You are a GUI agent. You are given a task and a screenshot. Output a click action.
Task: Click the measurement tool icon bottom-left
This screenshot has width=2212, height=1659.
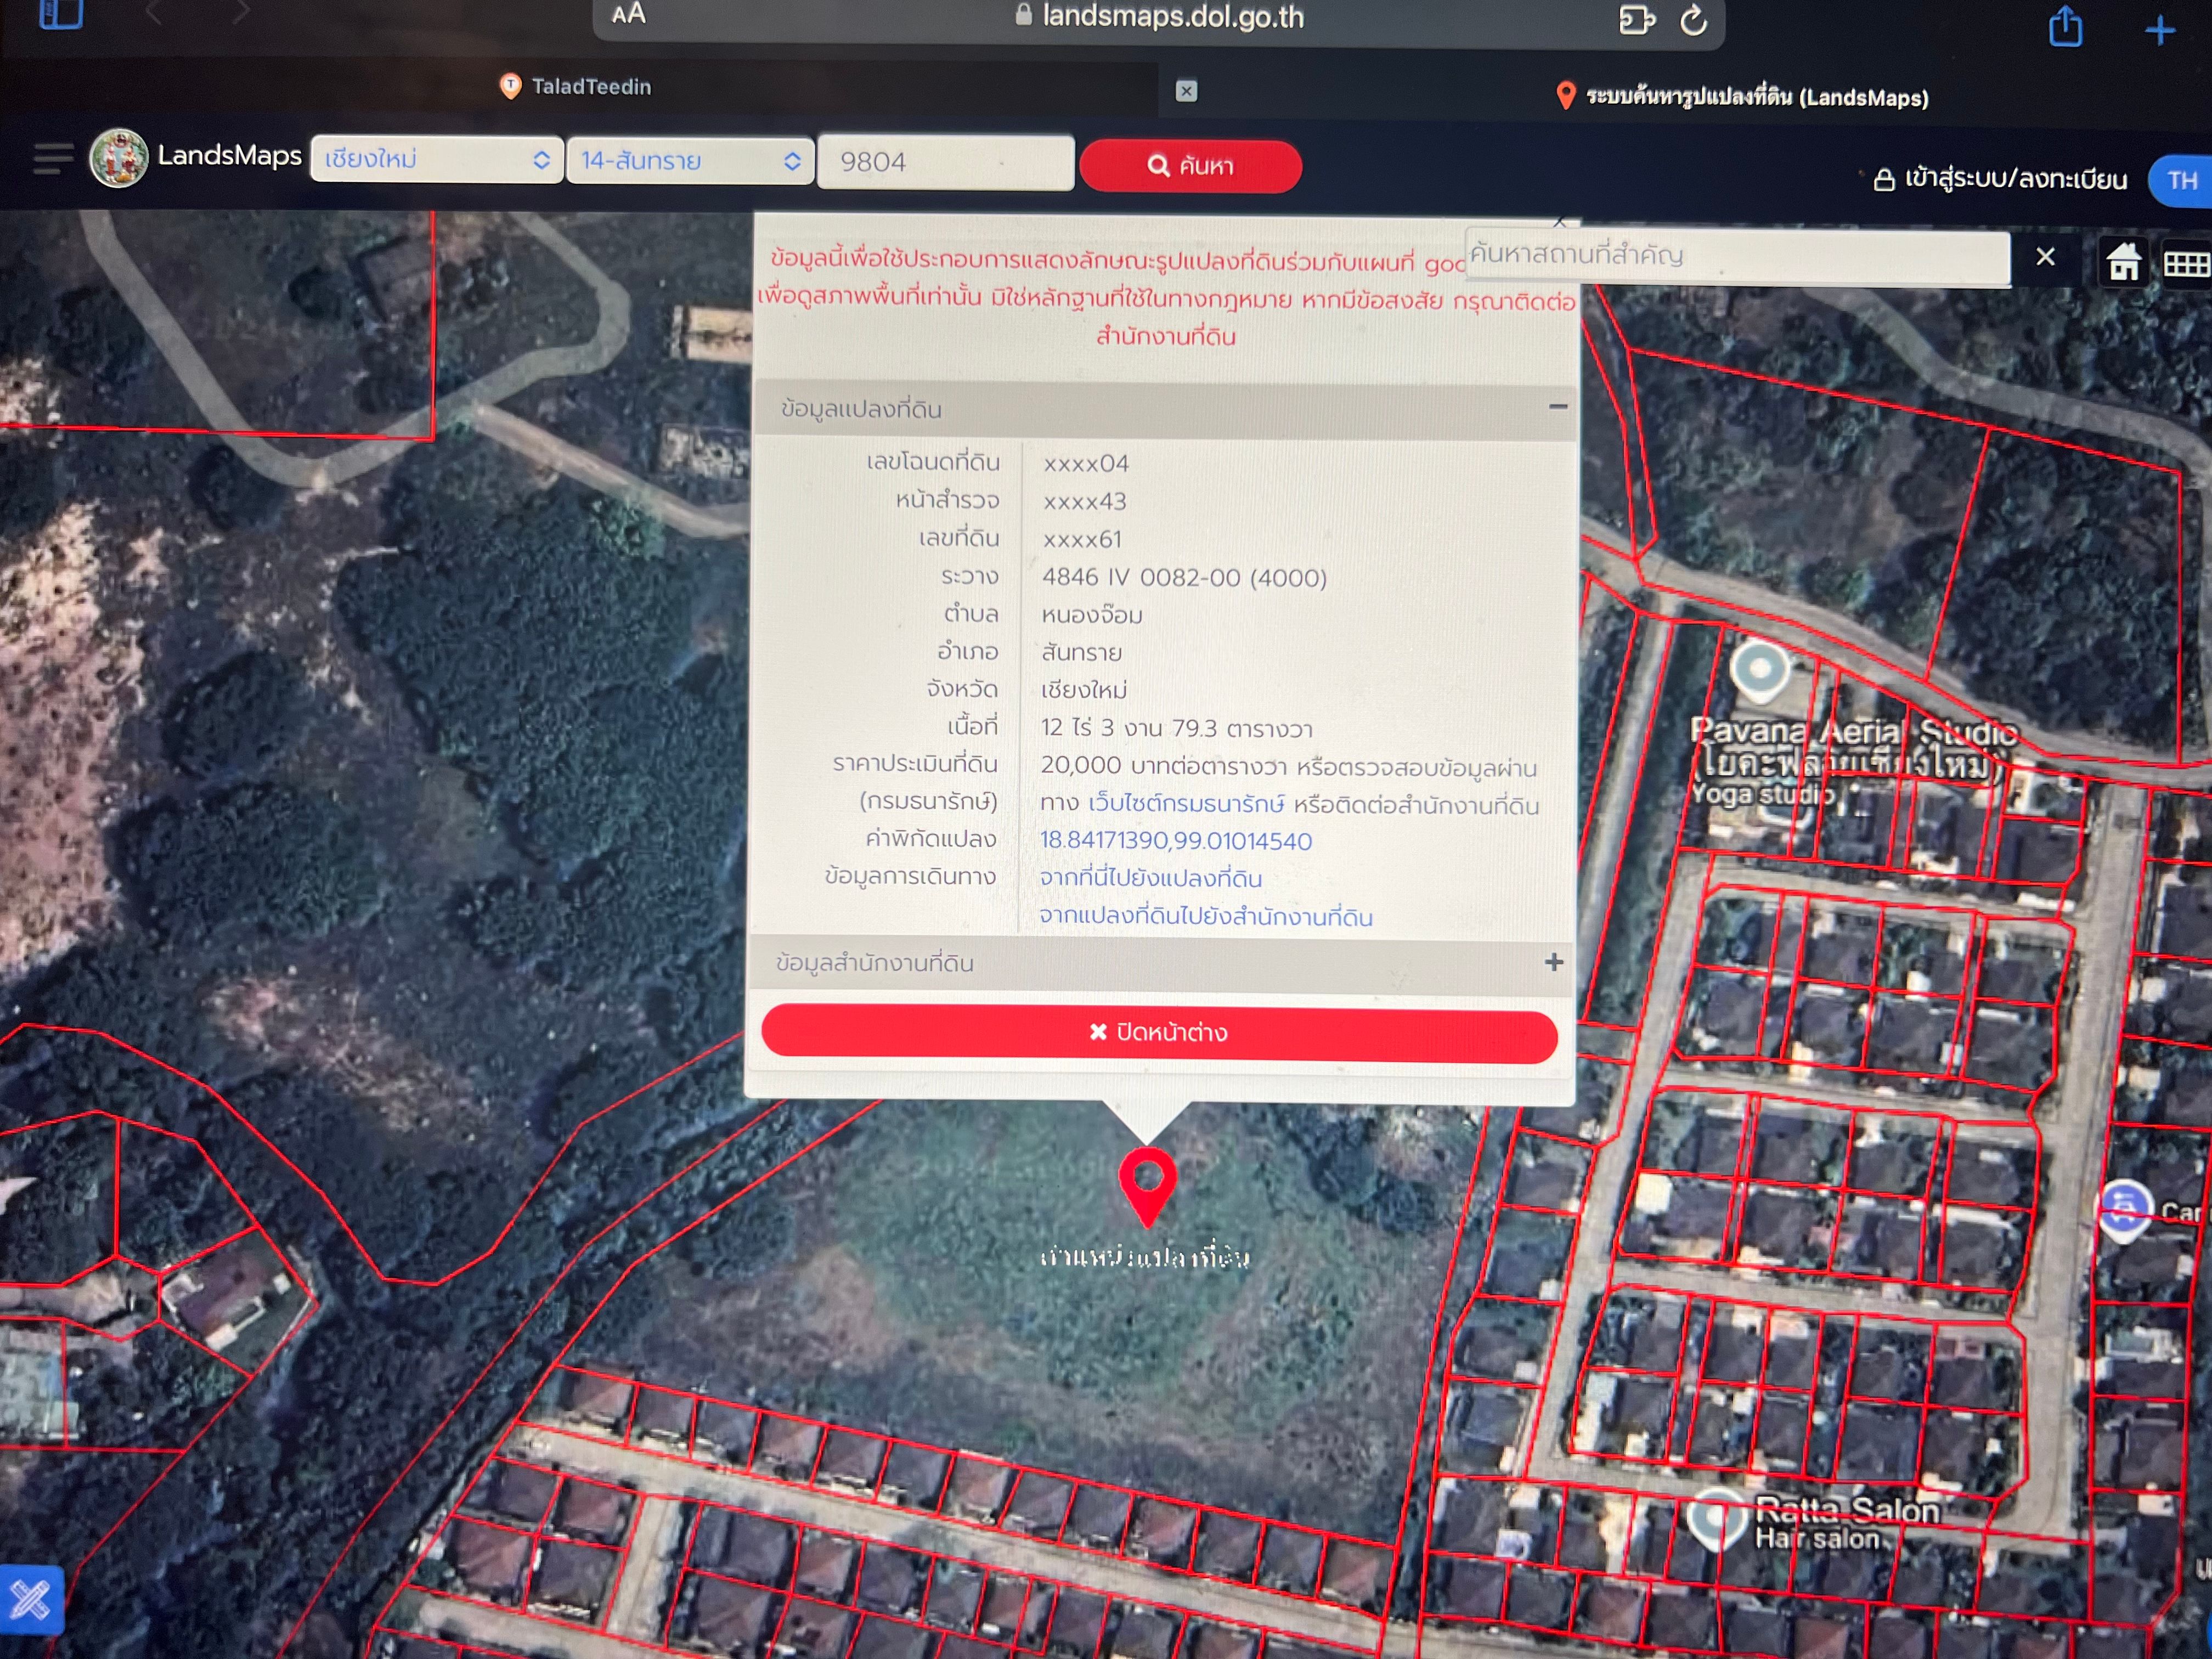pos(30,1599)
